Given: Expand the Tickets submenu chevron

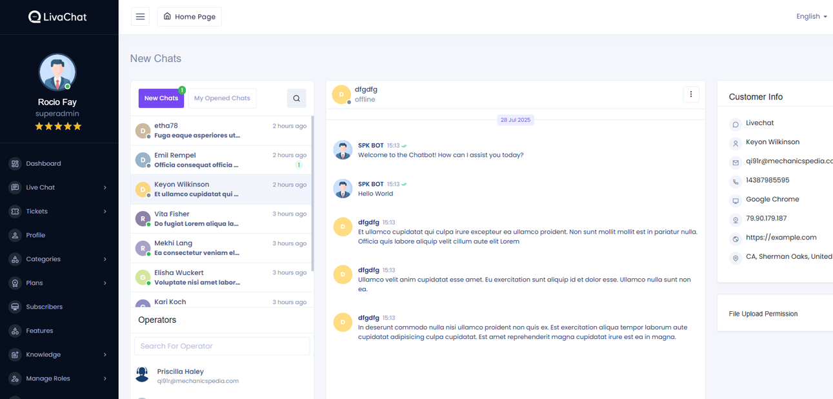Looking at the screenshot, I should click(105, 212).
